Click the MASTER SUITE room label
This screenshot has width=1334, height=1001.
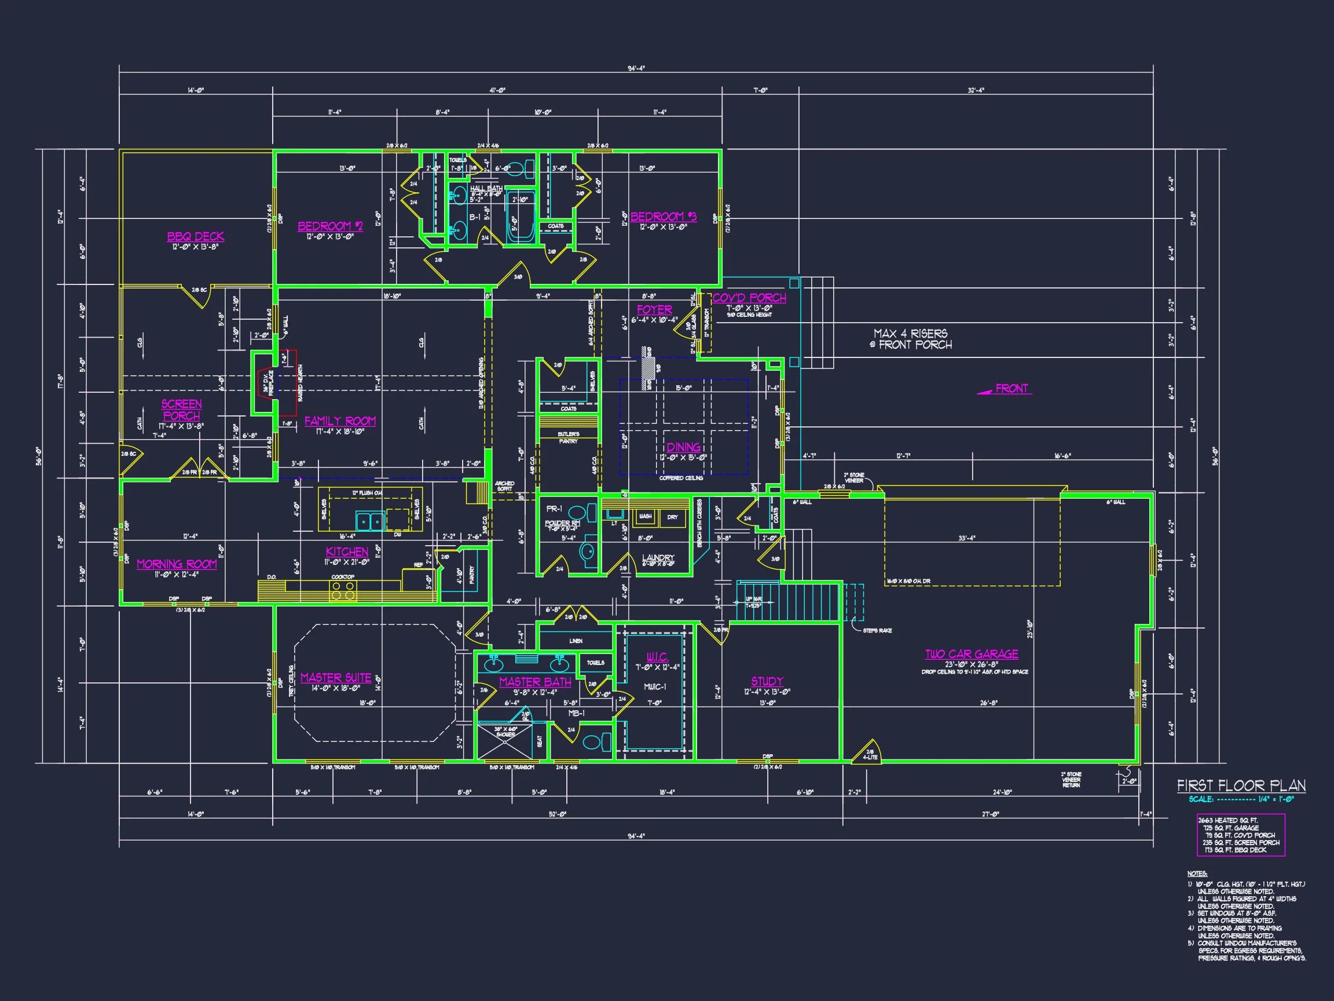pyautogui.click(x=335, y=678)
